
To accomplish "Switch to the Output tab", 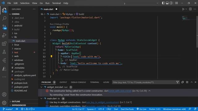I will click(63, 82).
